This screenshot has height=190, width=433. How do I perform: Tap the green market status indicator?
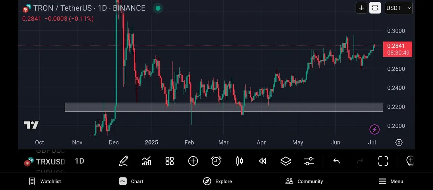[x=158, y=8]
